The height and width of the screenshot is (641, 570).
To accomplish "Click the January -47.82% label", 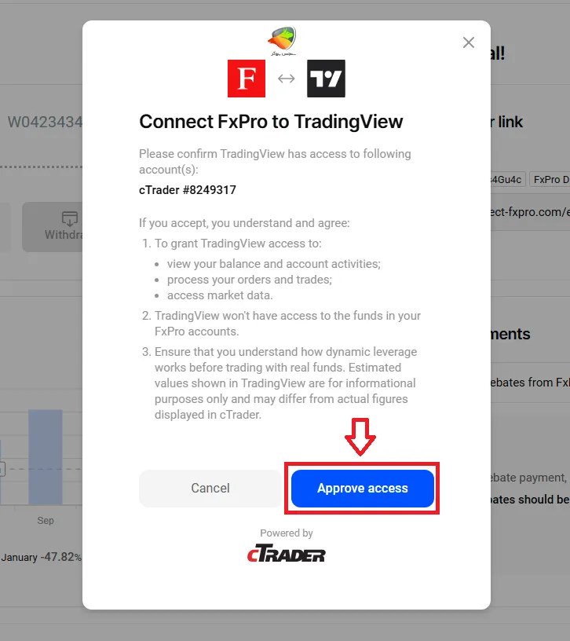I will [x=42, y=557].
